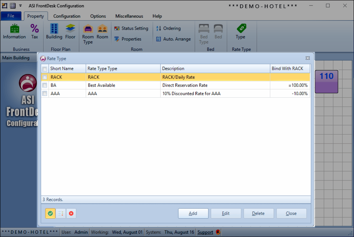The height and width of the screenshot is (237, 354).
Task: Check the box next to BA
Action: pos(45,85)
